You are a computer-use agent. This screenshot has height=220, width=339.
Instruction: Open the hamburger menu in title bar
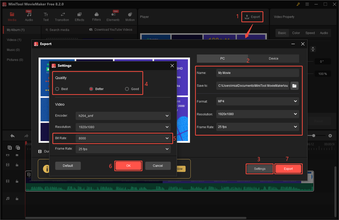click(x=307, y=4)
